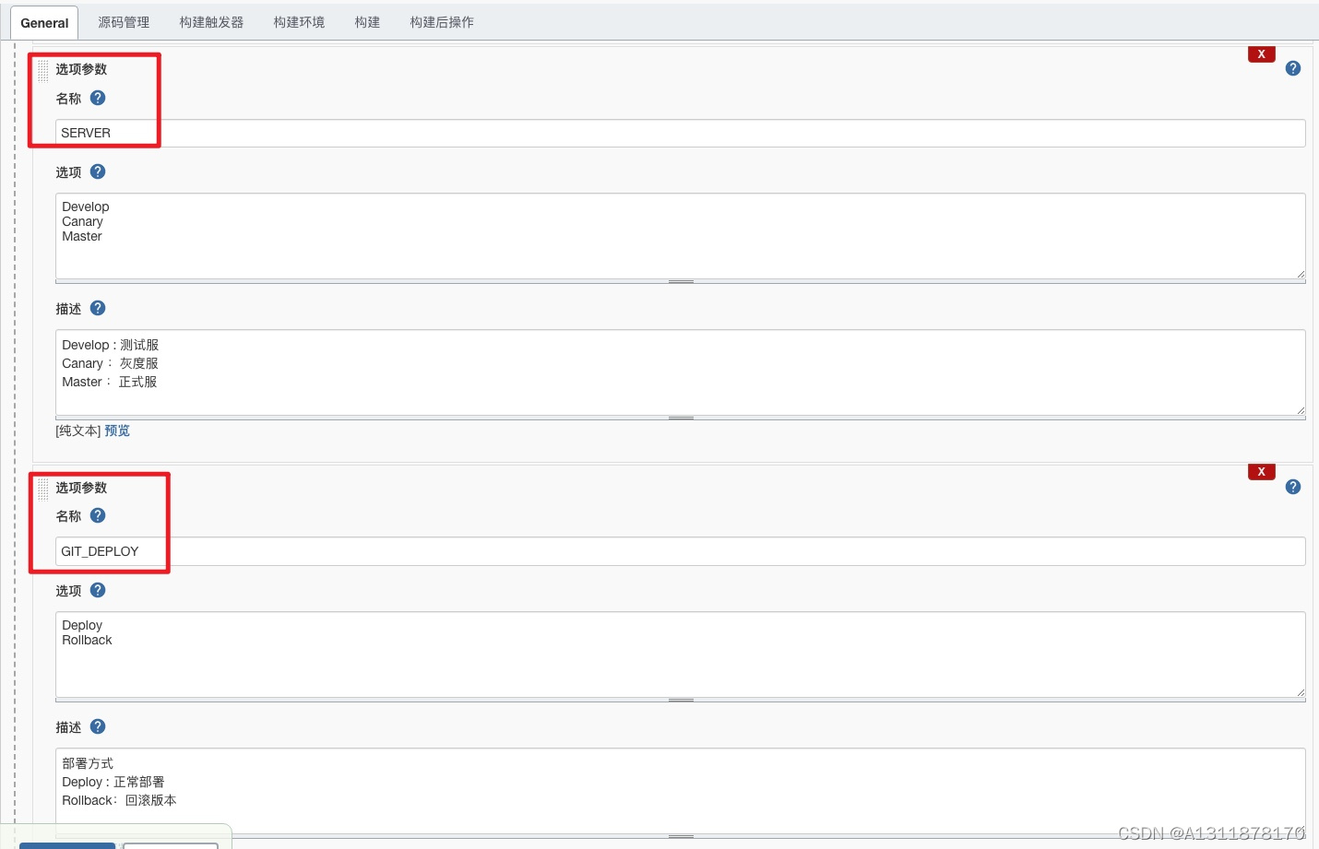
Task: Grab the GIT_DEPLOY parameter drag handle
Action: (43, 489)
